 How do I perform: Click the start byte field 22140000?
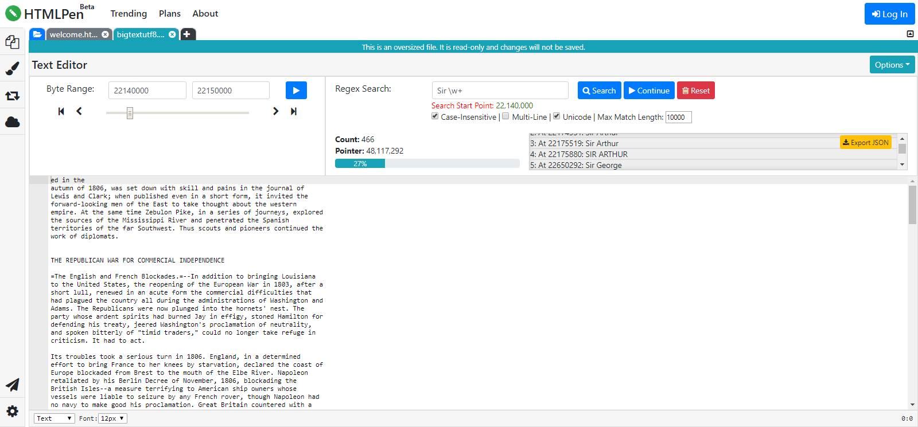tap(147, 91)
